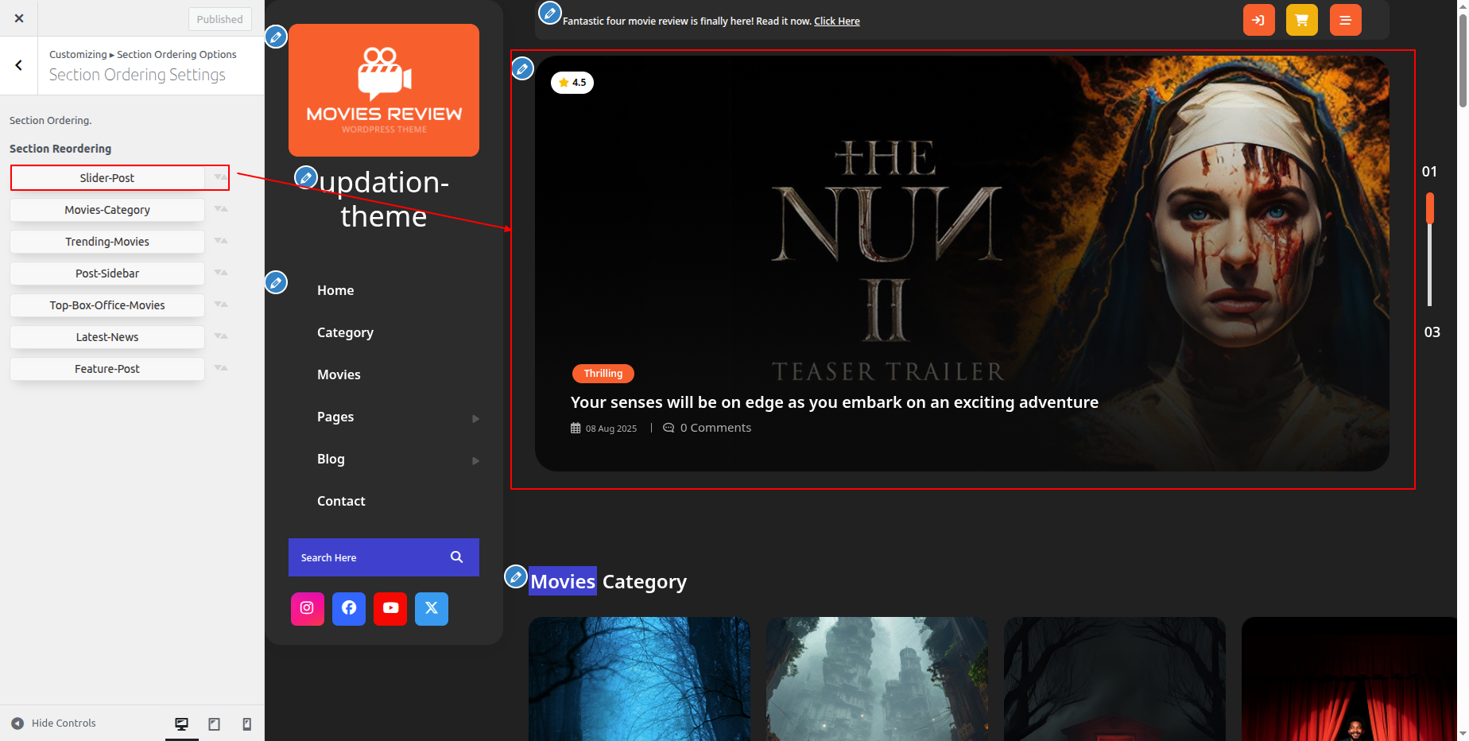Expand the Pages submenu arrow
Screen dimensions: 1469x741
click(x=475, y=418)
